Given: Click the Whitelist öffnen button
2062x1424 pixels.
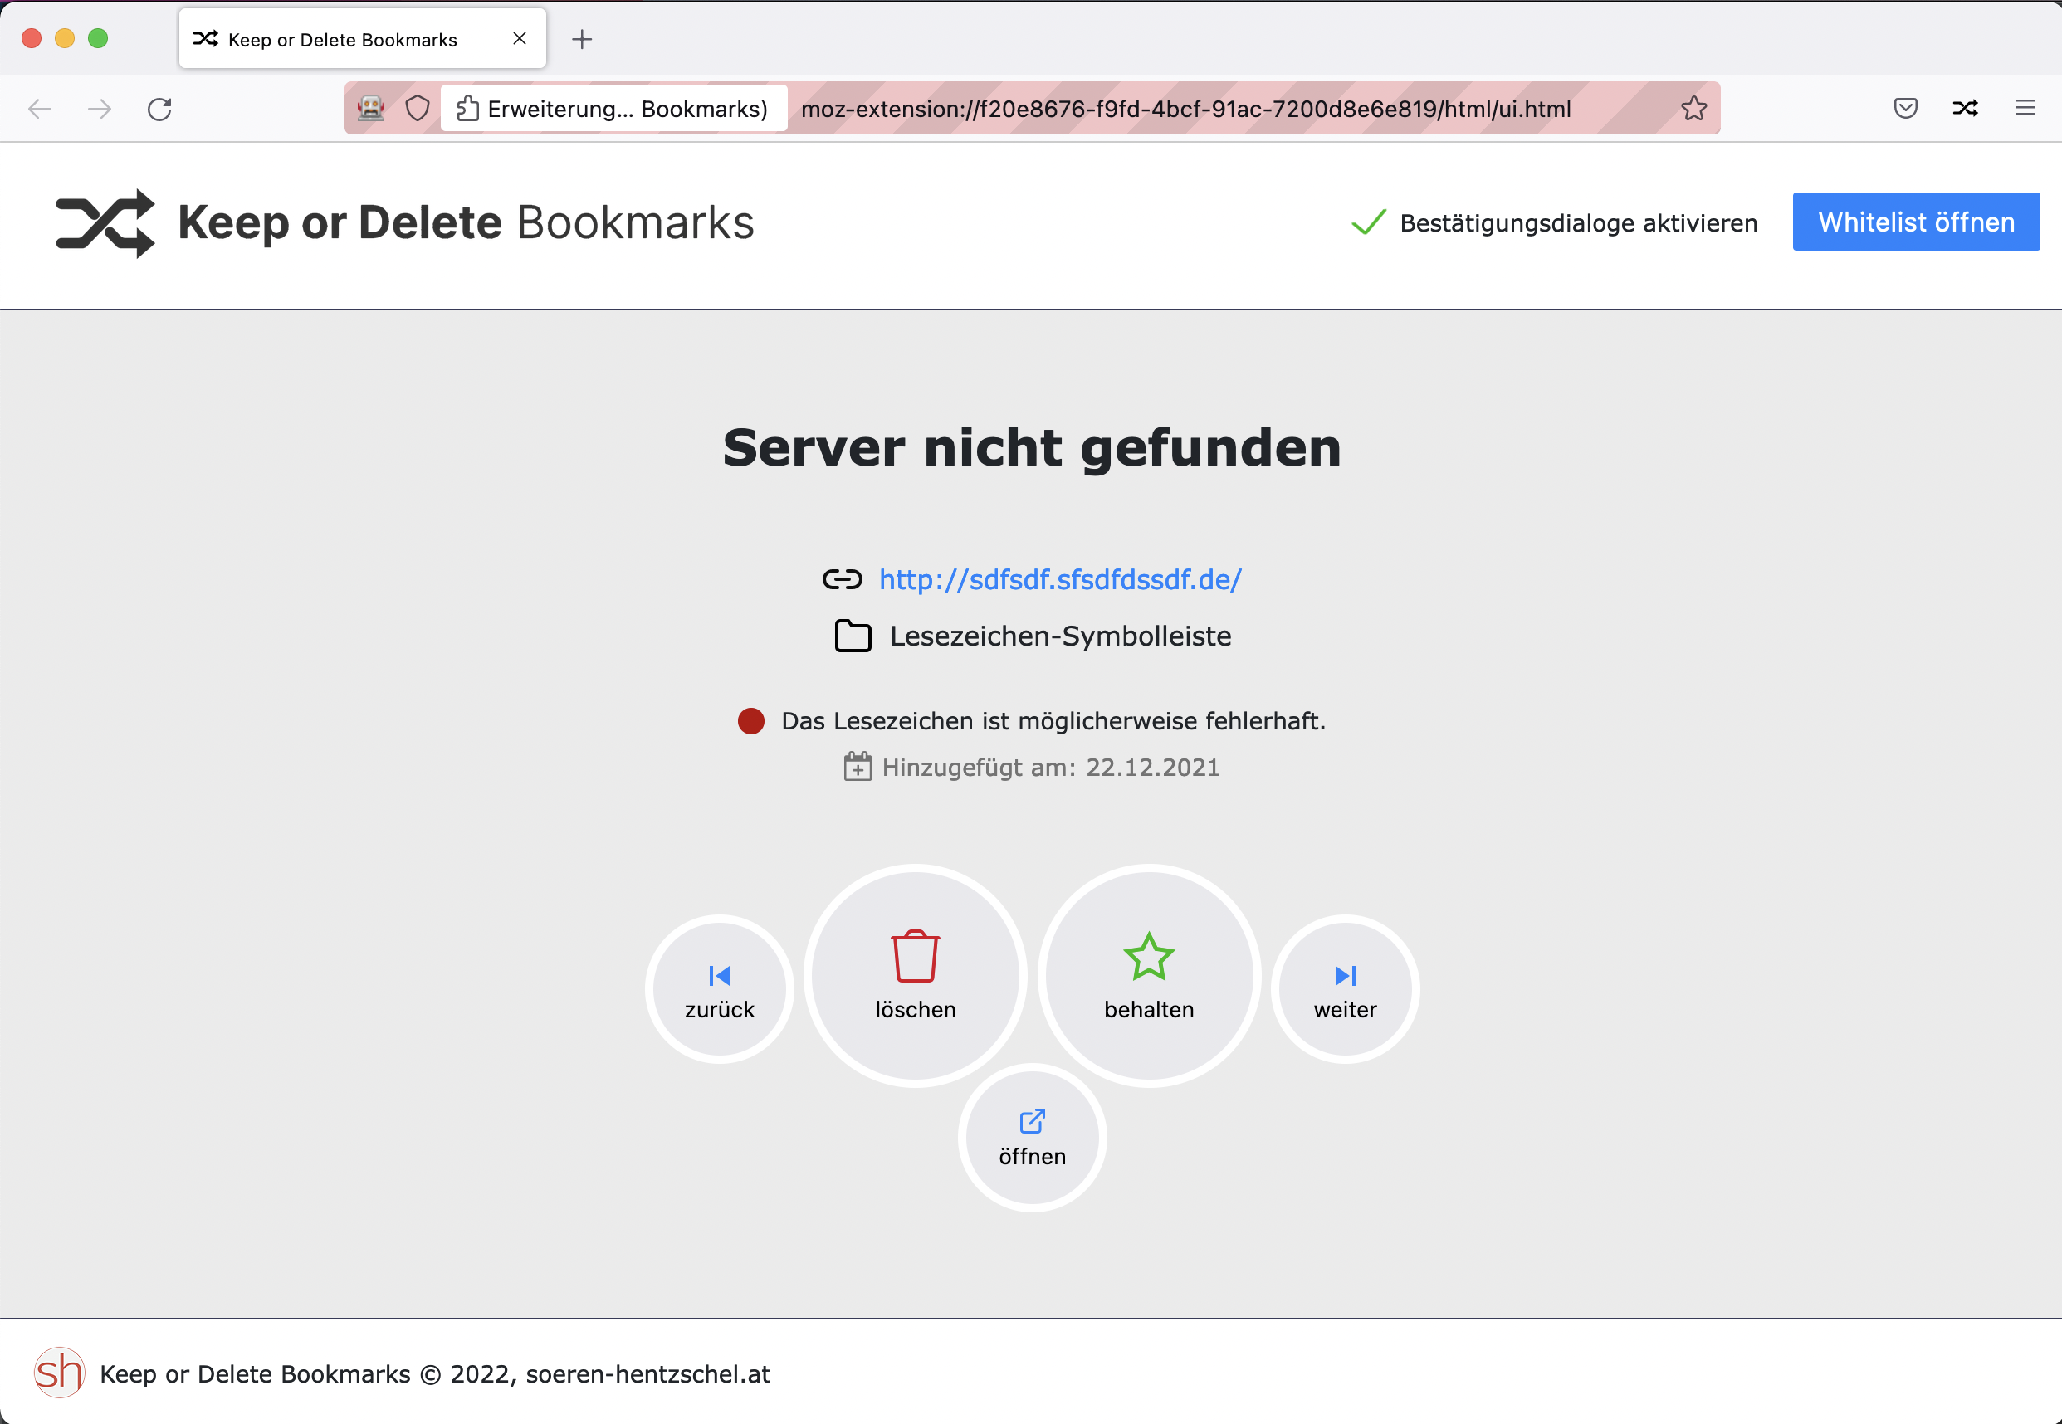Looking at the screenshot, I should click(1915, 222).
